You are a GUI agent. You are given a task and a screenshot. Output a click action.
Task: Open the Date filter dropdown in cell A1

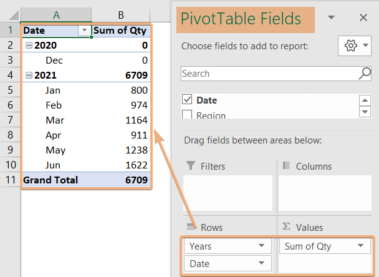tap(84, 31)
